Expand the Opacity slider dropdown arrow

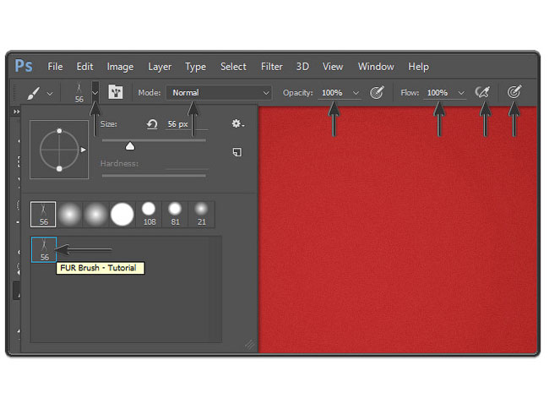[356, 93]
